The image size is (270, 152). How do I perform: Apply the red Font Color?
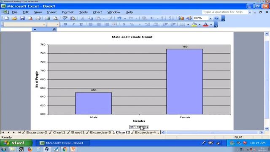coord(205,24)
